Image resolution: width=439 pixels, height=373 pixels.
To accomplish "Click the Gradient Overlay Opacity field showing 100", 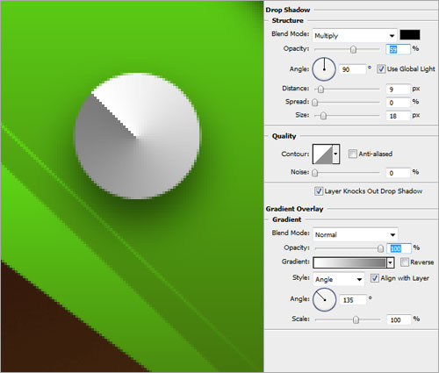I will tap(399, 248).
